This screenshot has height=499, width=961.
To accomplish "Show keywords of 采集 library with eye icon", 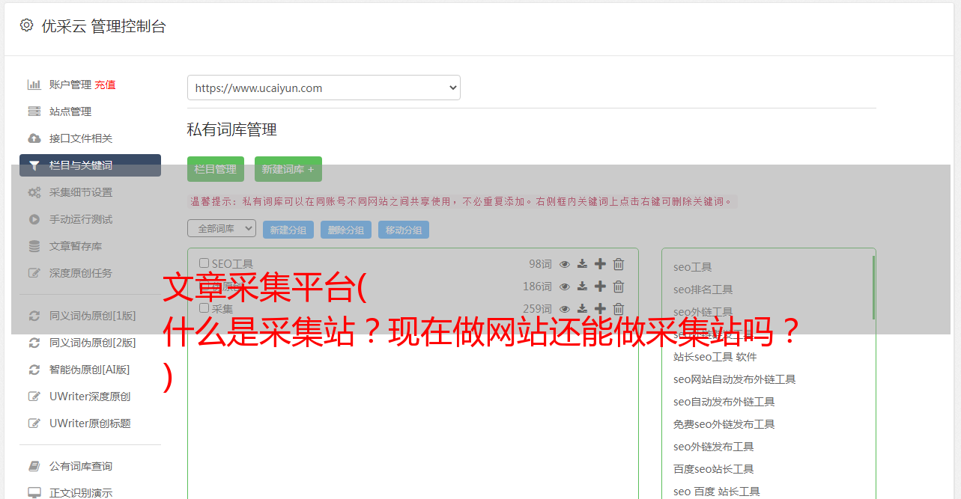I will [x=565, y=309].
